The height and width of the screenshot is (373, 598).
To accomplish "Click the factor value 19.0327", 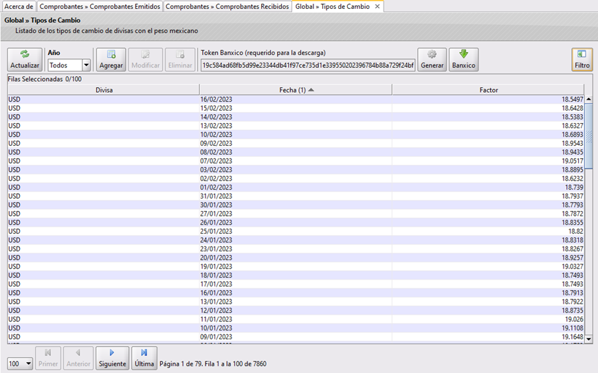I will (x=572, y=267).
